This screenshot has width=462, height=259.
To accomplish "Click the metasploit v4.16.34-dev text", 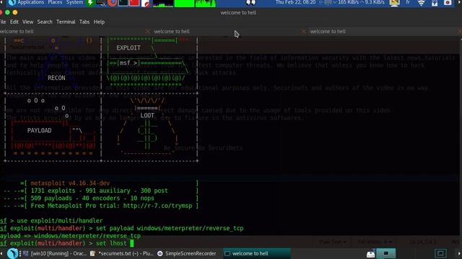I will point(70,183).
